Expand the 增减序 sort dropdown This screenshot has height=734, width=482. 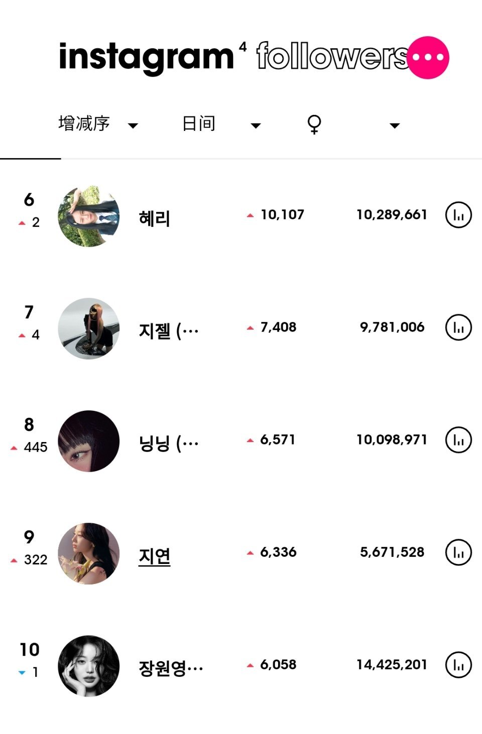click(x=133, y=125)
